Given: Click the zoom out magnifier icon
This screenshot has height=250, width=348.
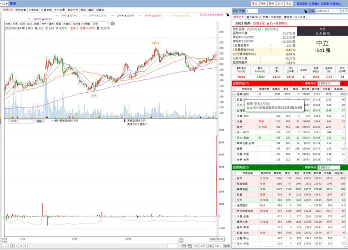Looking at the screenshot, I should click(x=184, y=246).
